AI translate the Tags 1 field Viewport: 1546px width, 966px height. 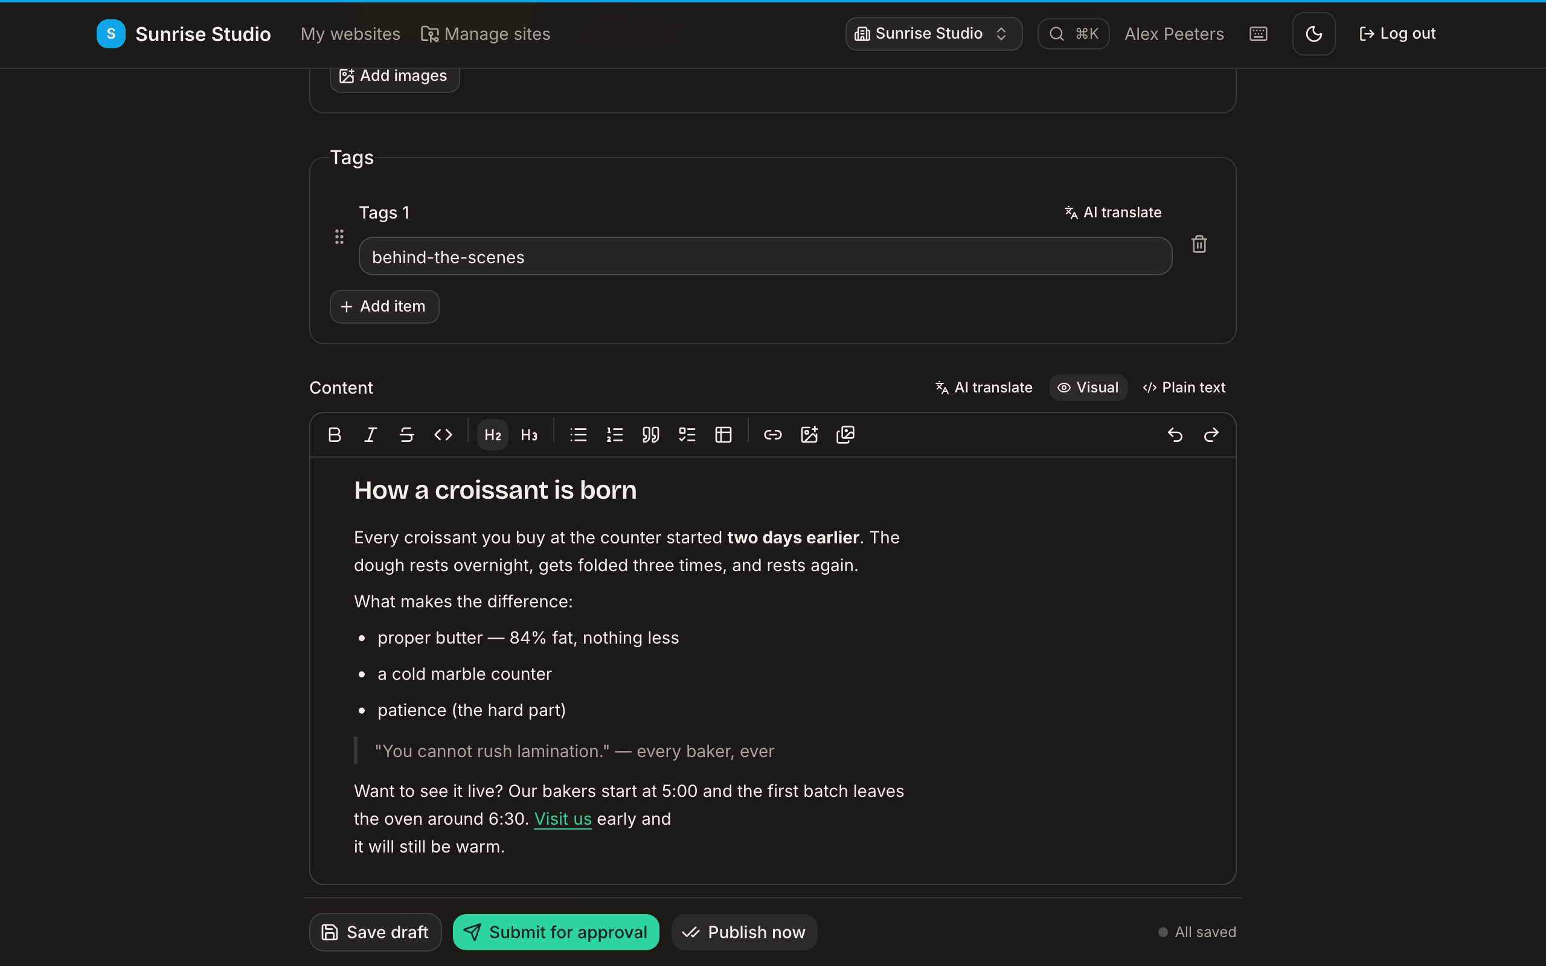pos(1113,213)
